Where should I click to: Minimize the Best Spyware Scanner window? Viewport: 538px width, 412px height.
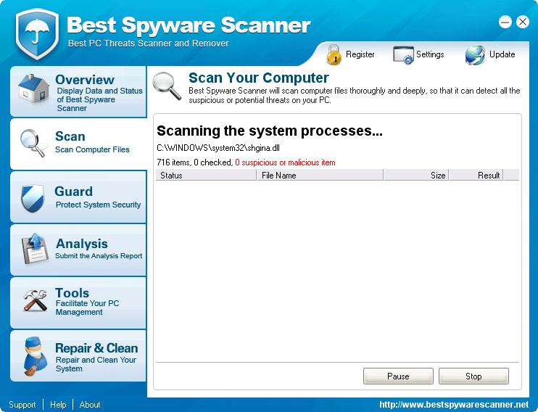tap(505, 22)
